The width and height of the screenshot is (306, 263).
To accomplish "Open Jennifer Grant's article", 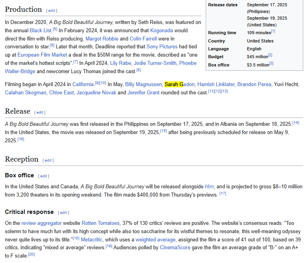I will pyautogui.click(x=144, y=92).
